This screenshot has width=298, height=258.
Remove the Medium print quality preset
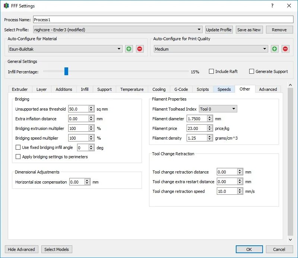pyautogui.click(x=285, y=49)
